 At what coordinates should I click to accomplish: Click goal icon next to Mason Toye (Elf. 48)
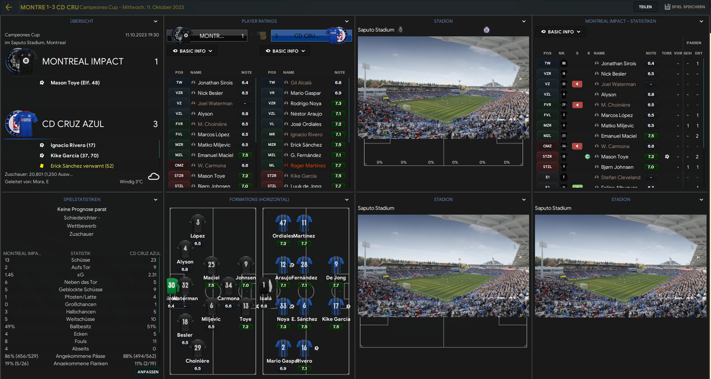coord(42,83)
